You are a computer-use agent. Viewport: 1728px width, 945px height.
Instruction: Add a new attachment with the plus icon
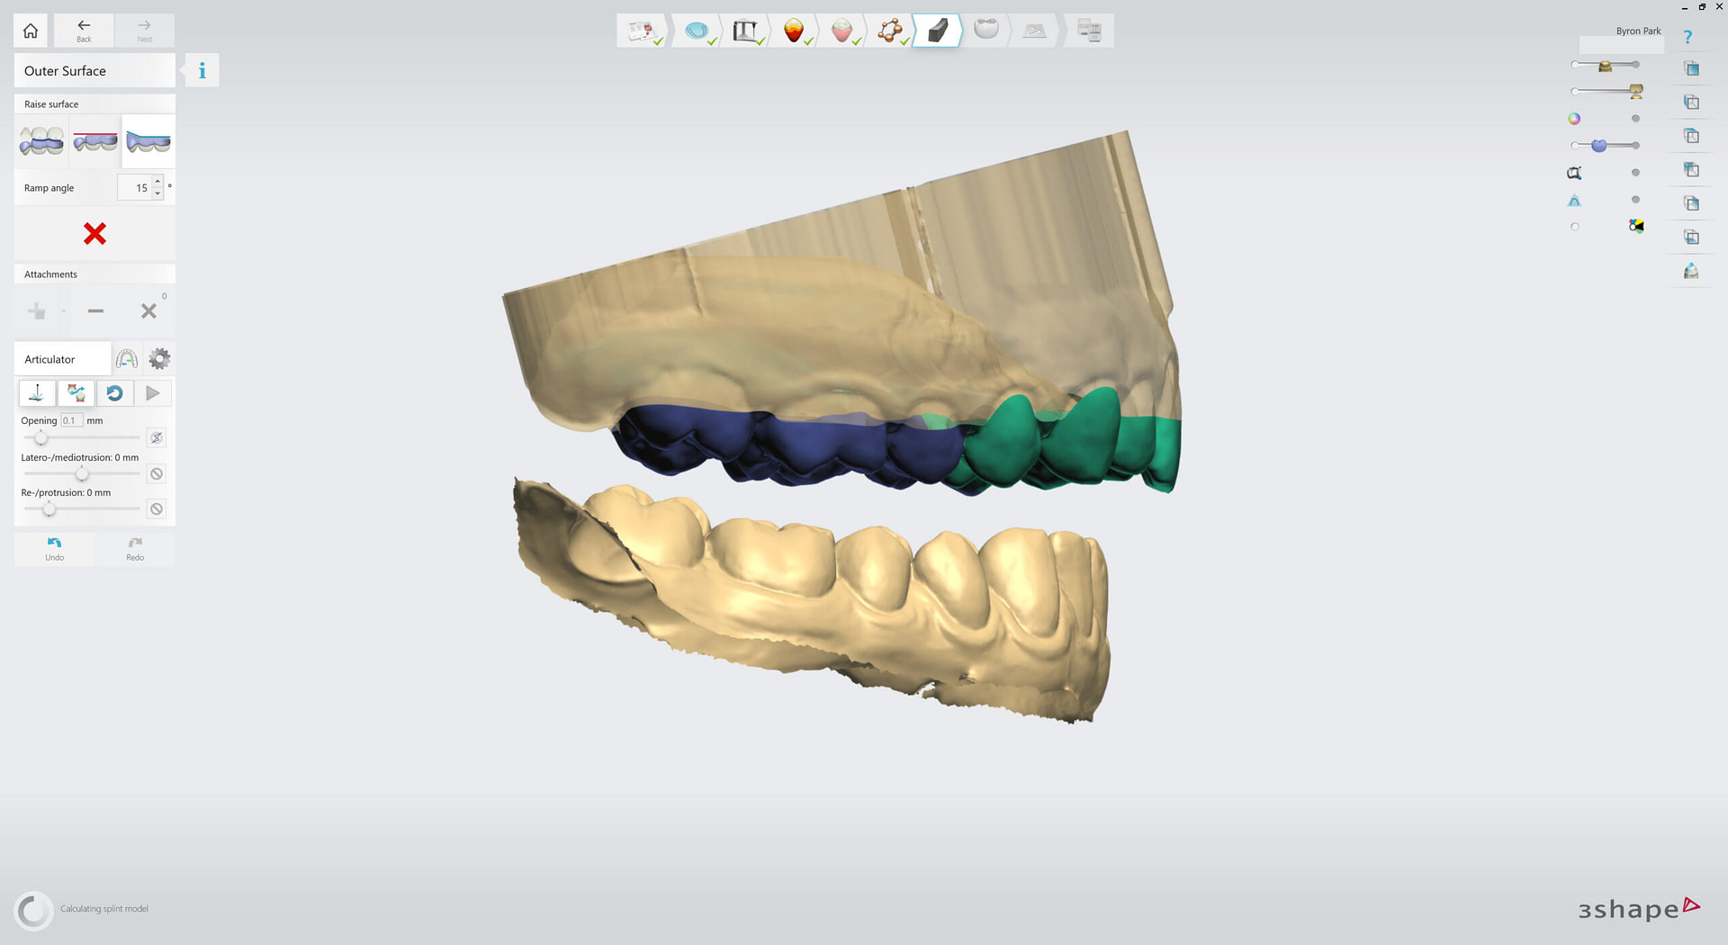pyautogui.click(x=37, y=311)
